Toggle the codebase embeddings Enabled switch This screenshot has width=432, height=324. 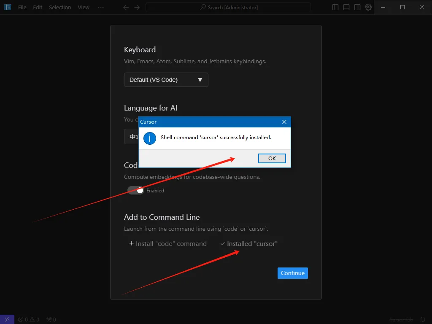click(x=135, y=190)
